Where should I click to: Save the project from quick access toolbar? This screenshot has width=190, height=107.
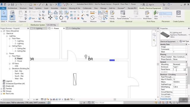tap(12, 4)
